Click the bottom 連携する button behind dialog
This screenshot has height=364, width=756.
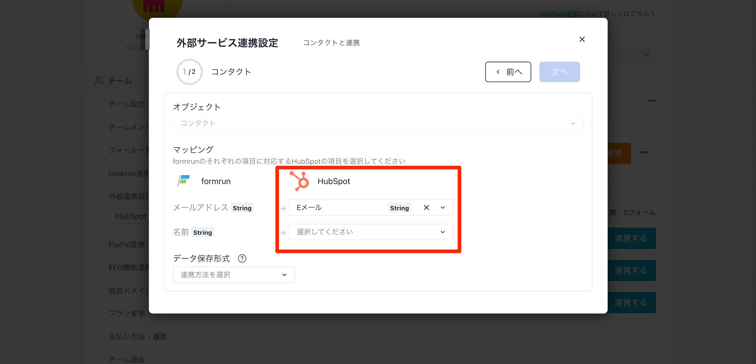coord(632,302)
